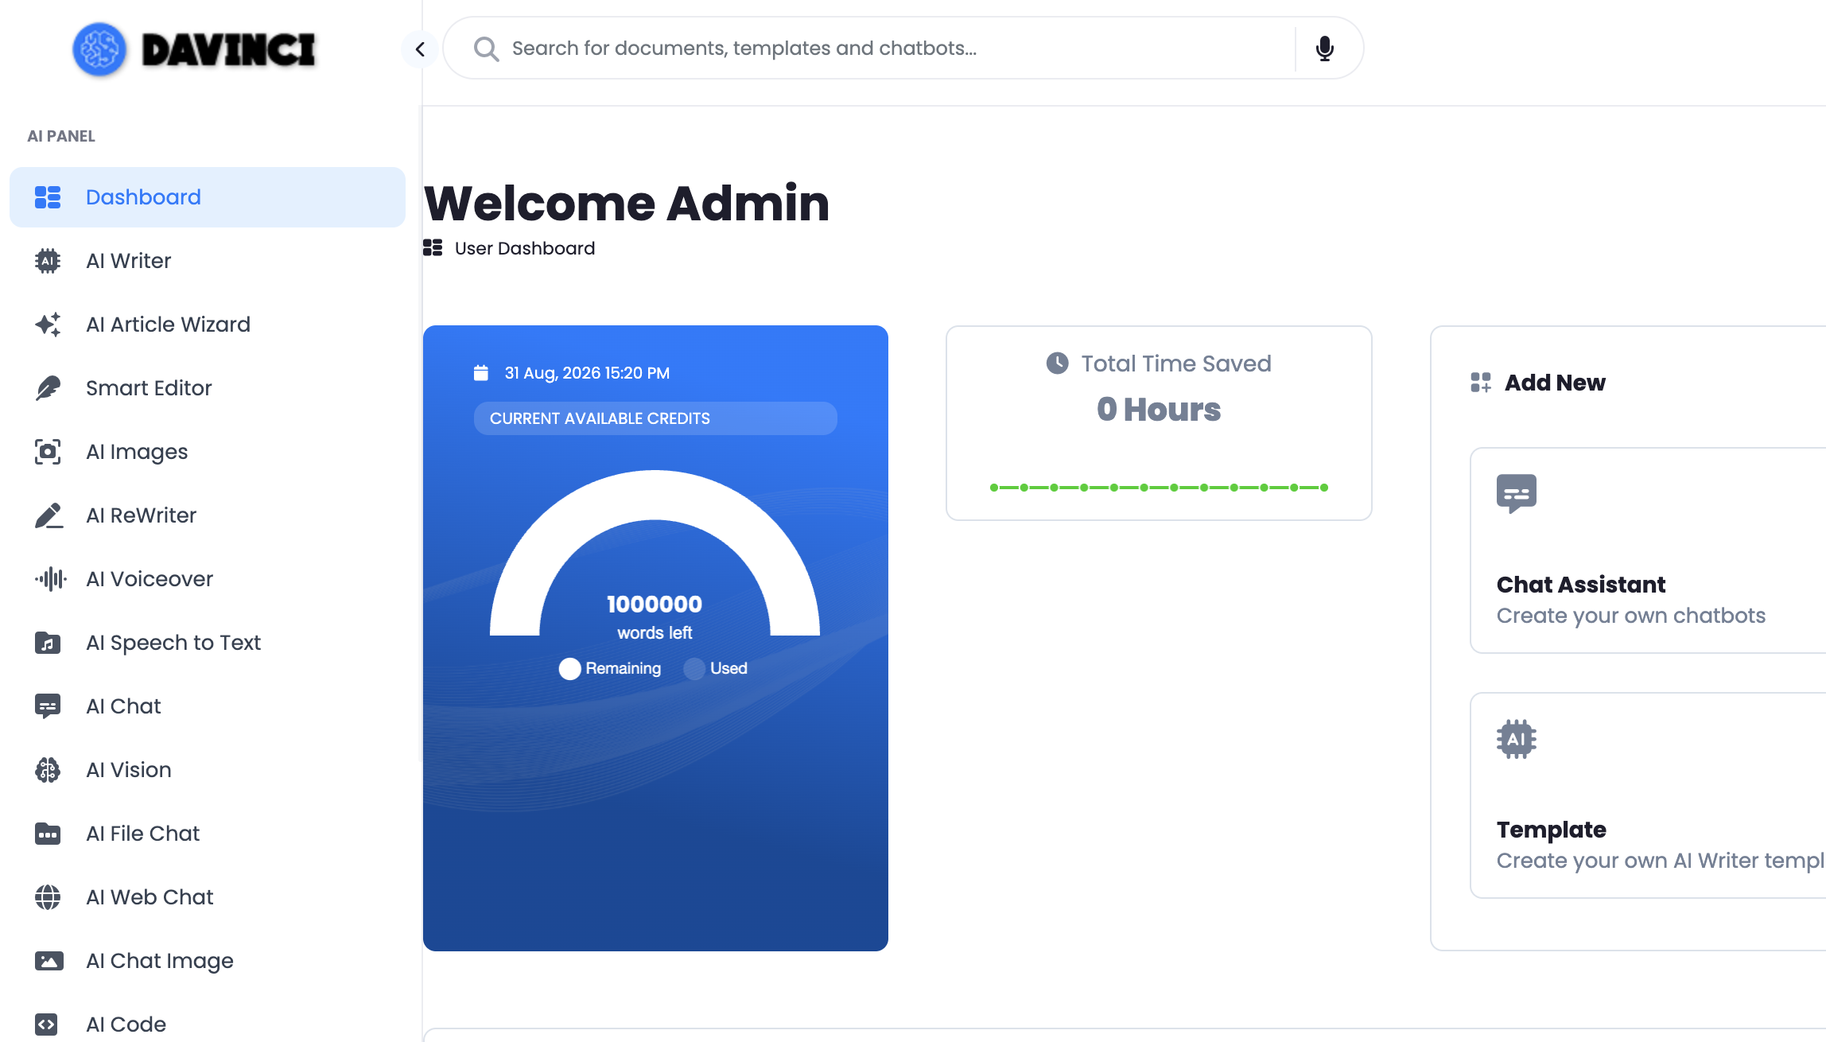This screenshot has height=1042, width=1826.
Task: Click the AI Chat Image picture icon
Action: tap(49, 961)
